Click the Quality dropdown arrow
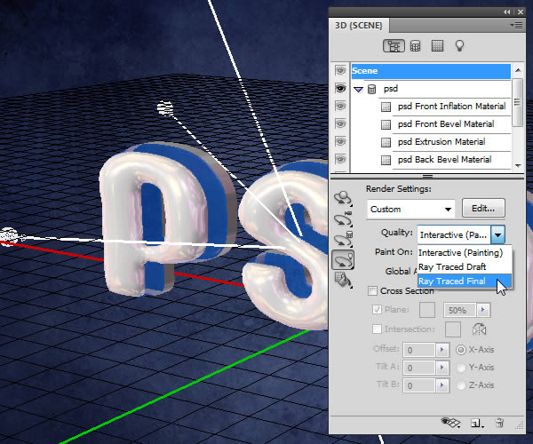533x444 pixels. tap(499, 234)
